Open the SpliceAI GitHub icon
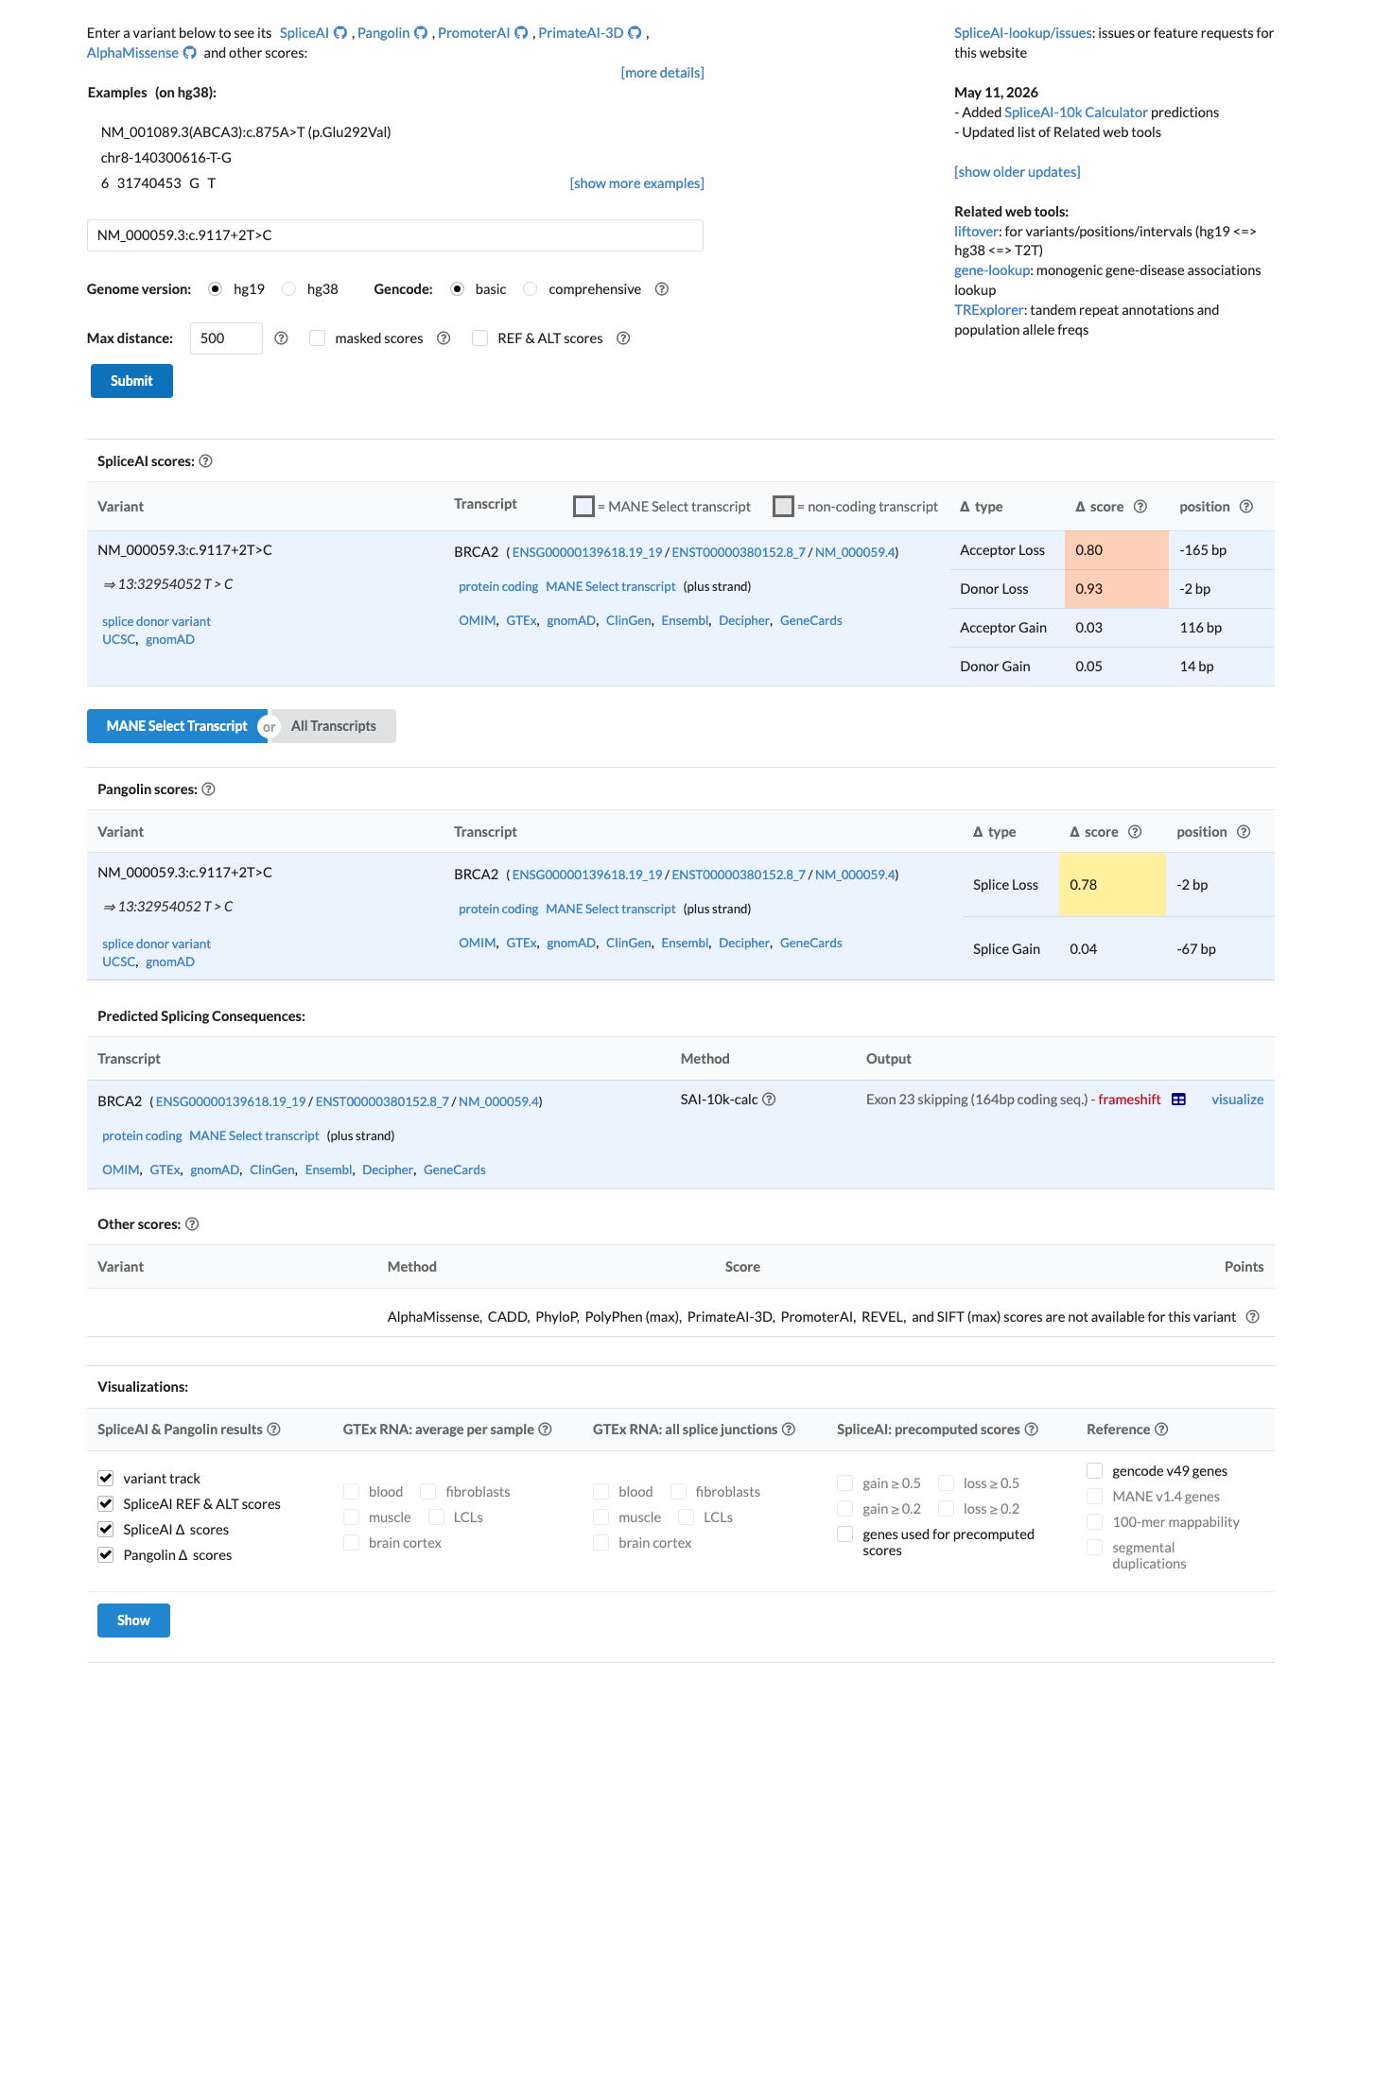1375x2080 pixels. coord(340,33)
